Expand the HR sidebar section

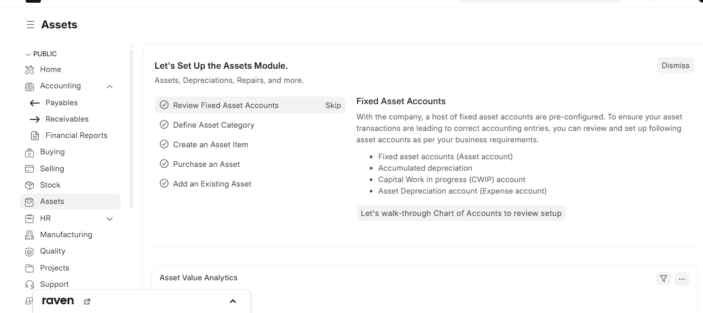pyautogui.click(x=110, y=219)
